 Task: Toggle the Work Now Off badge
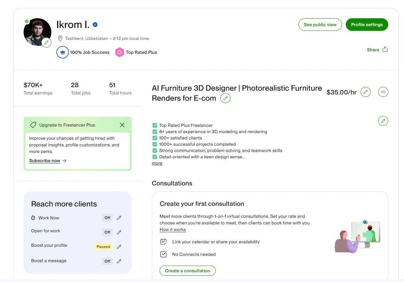point(107,218)
